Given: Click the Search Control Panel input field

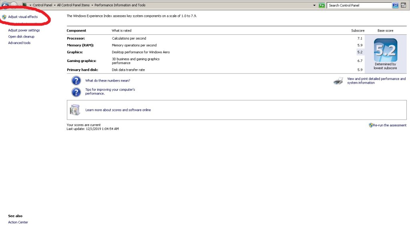Looking at the screenshot, I should [x=358, y=5].
